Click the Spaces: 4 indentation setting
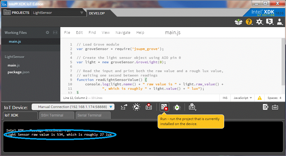The width and height of the screenshot is (286, 156). pyautogui.click(x=274, y=98)
